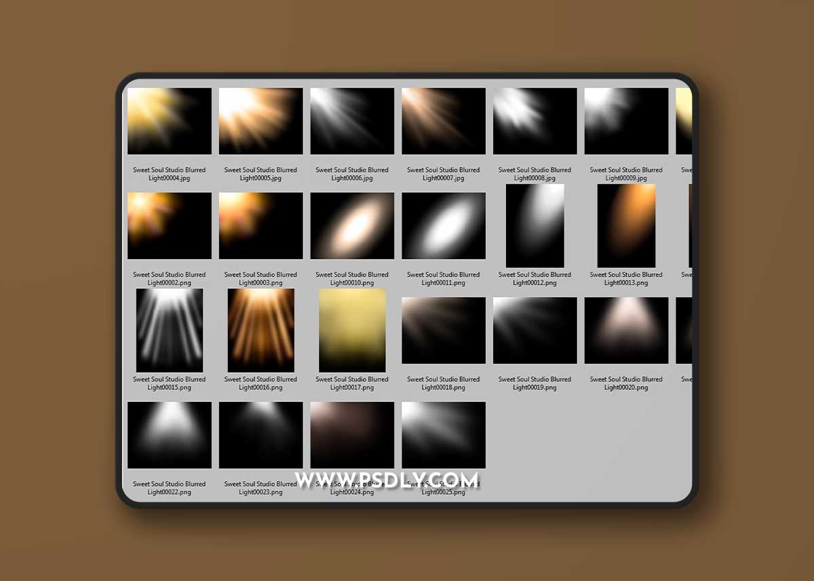The image size is (814, 581).
Task: Click the filename label Light00018.png
Action: 443,383
